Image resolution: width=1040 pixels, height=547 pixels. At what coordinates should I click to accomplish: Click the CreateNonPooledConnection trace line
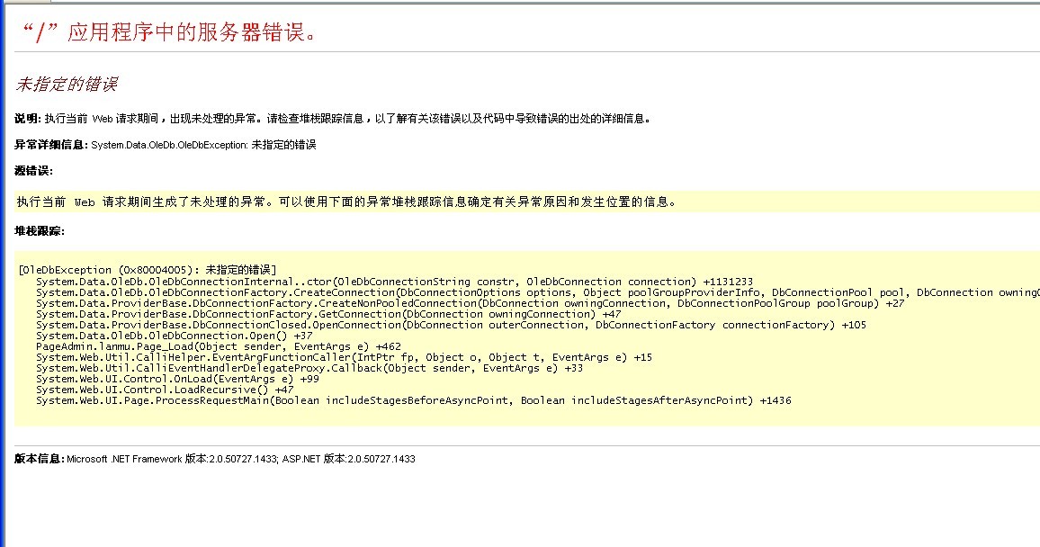[x=471, y=303]
